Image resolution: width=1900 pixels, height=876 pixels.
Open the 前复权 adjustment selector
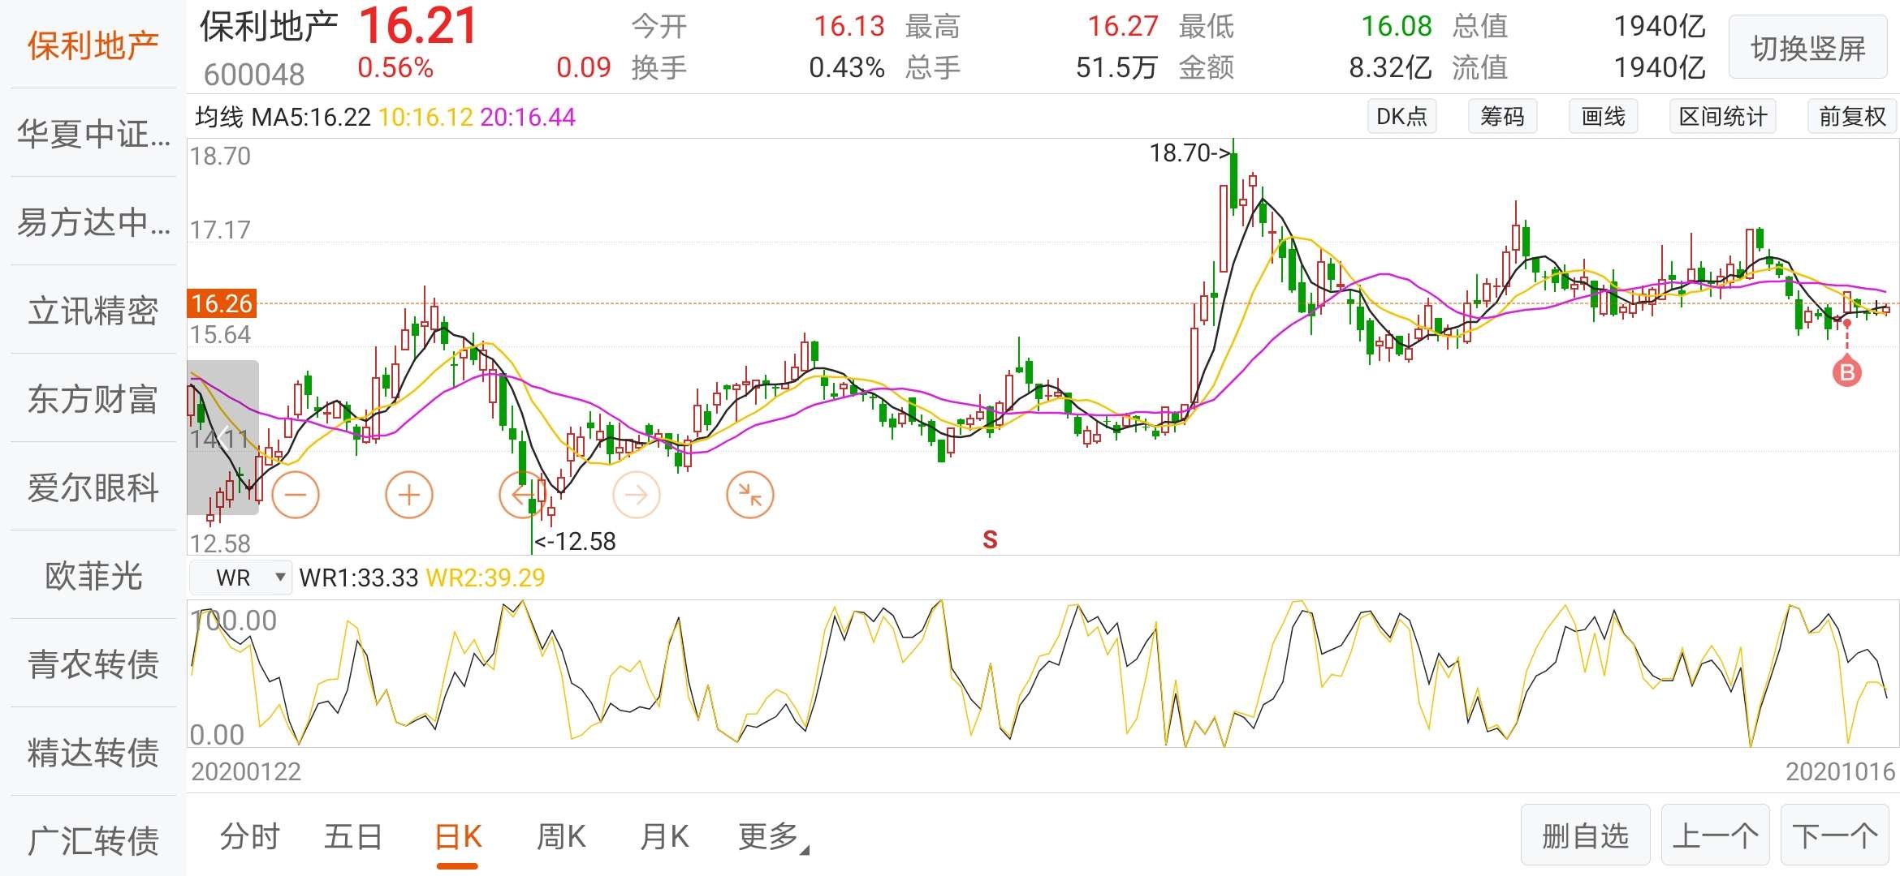(1851, 117)
